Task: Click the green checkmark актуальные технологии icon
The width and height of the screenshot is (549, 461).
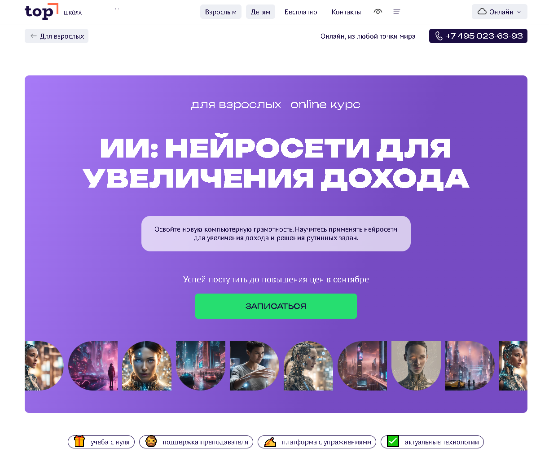Action: pos(393,441)
